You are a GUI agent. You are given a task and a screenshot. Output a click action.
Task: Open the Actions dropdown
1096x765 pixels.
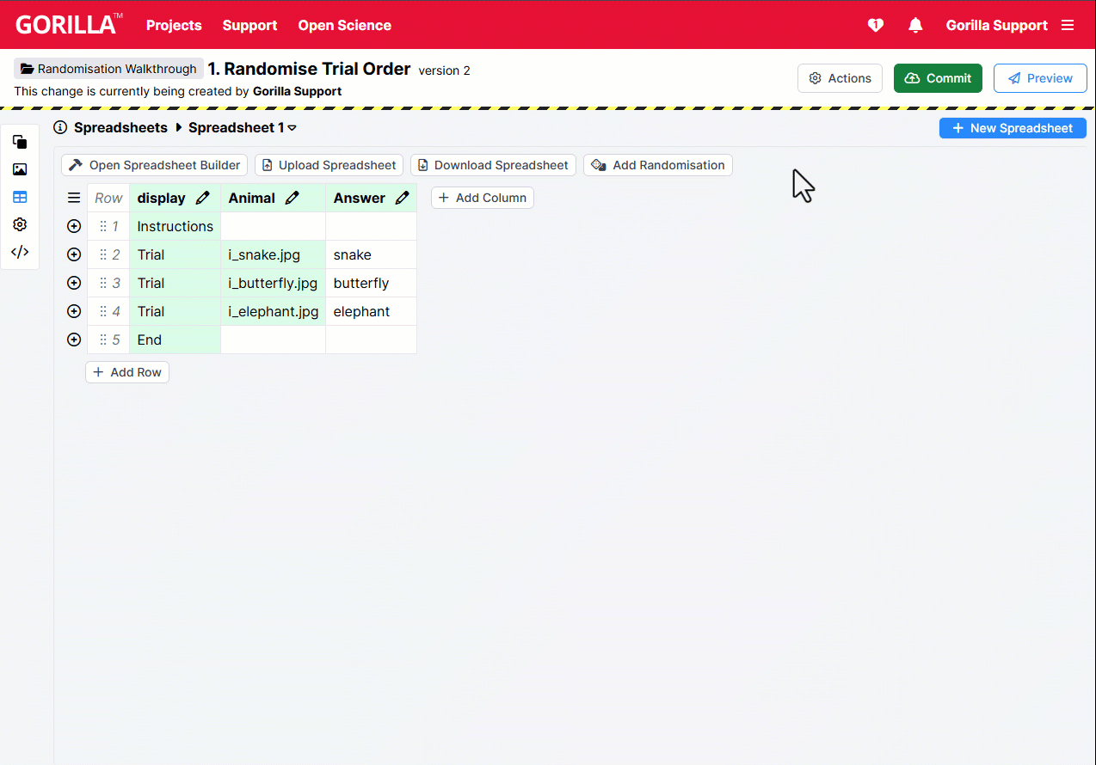[840, 77]
